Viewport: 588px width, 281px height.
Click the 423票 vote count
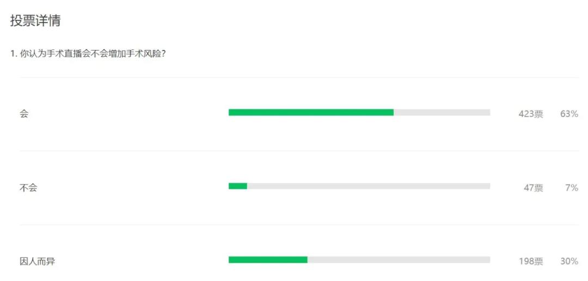point(531,114)
